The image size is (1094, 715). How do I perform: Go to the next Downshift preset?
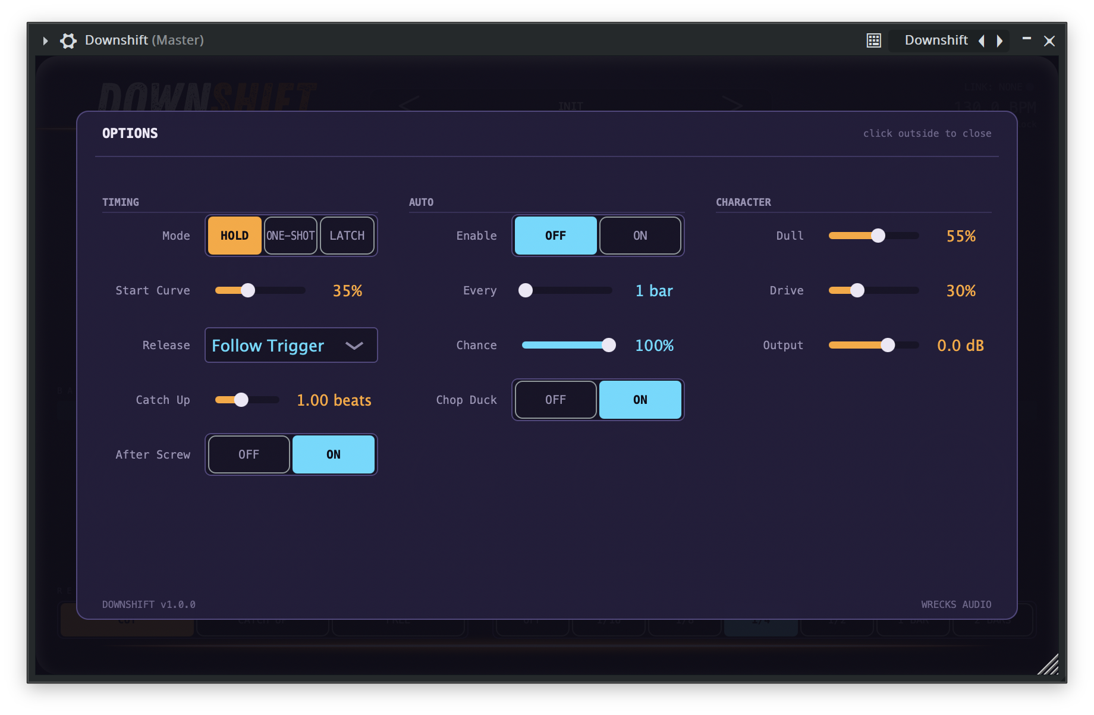(x=1000, y=40)
